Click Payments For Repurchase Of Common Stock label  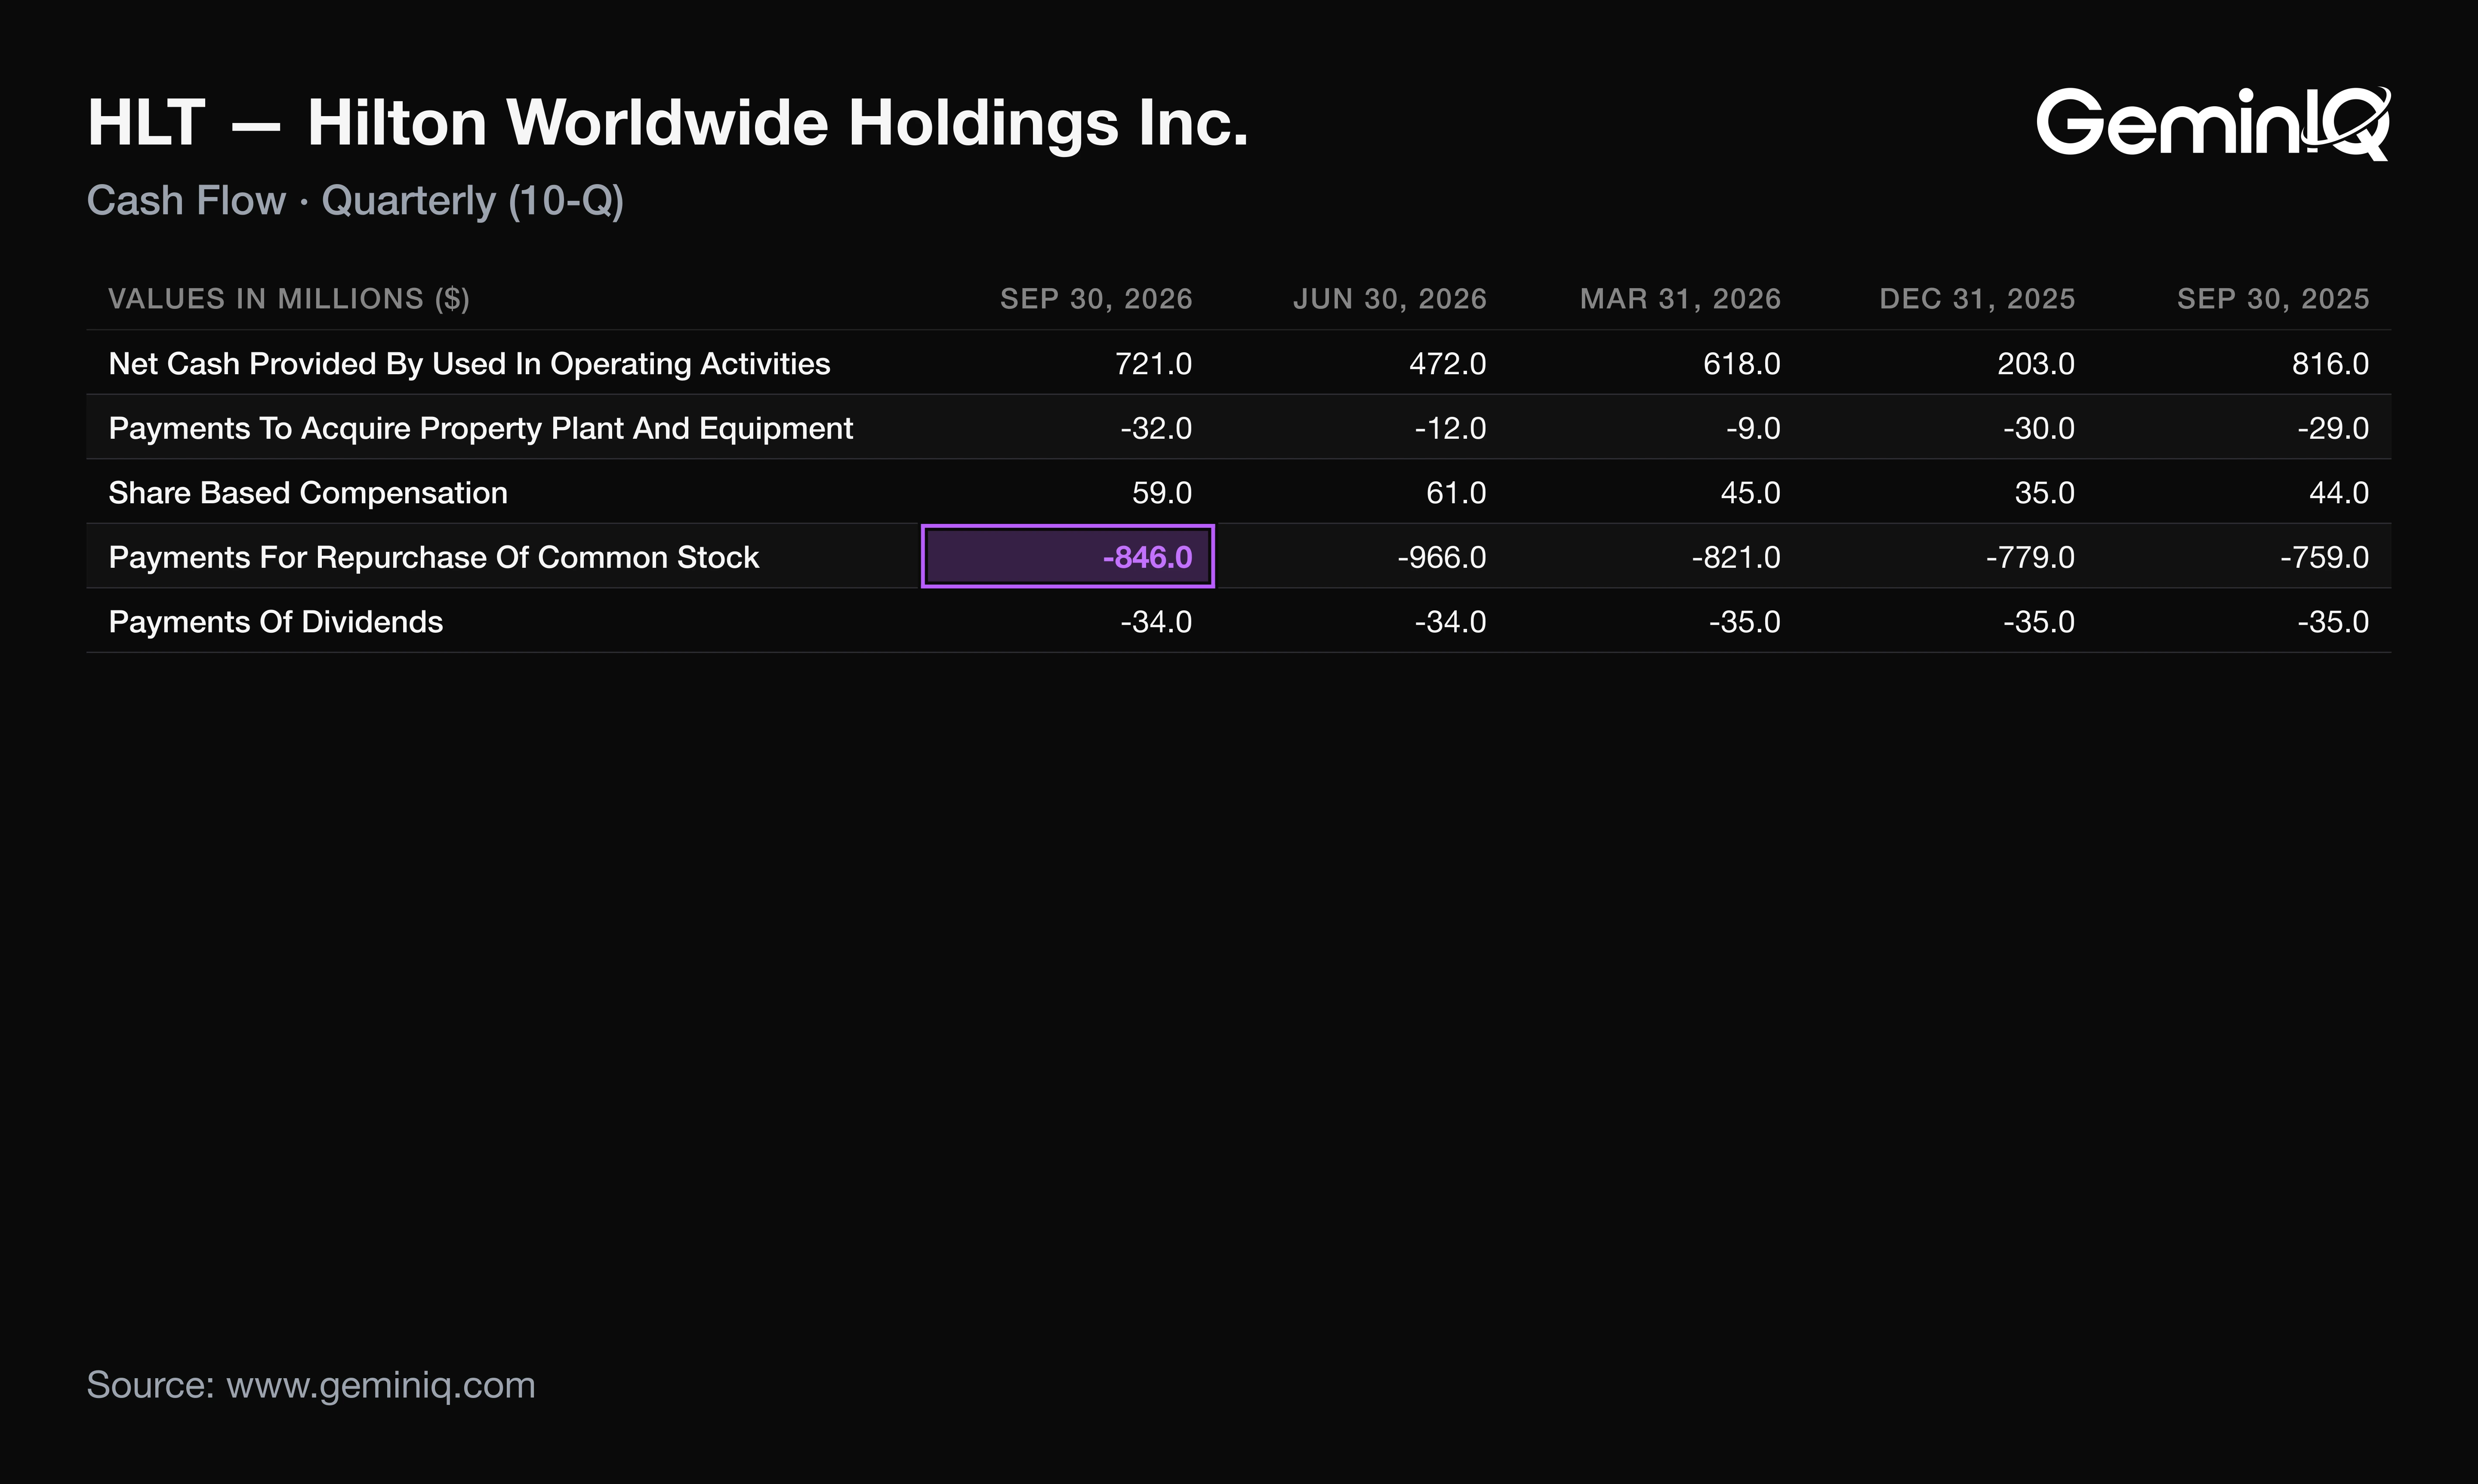pos(434,557)
